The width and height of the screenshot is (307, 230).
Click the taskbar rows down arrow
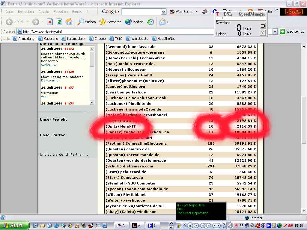pos(171,228)
